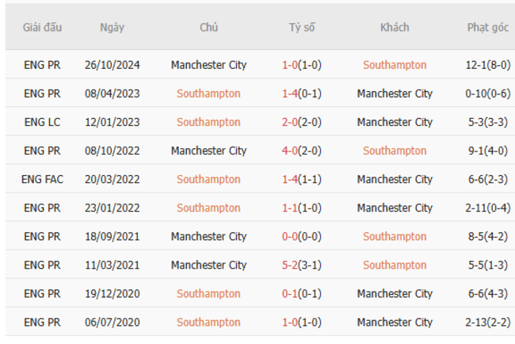Click the 0-0 score on 18/09/2021
The image size is (515, 344).
[x=290, y=236]
